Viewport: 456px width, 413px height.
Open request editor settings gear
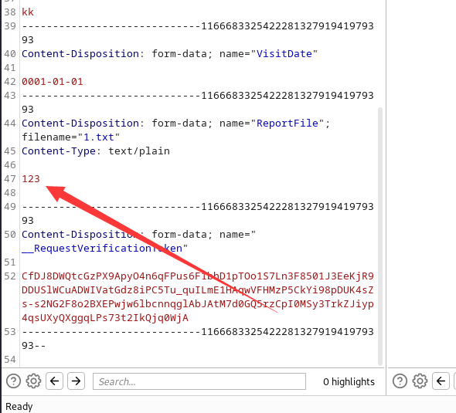pos(33,381)
